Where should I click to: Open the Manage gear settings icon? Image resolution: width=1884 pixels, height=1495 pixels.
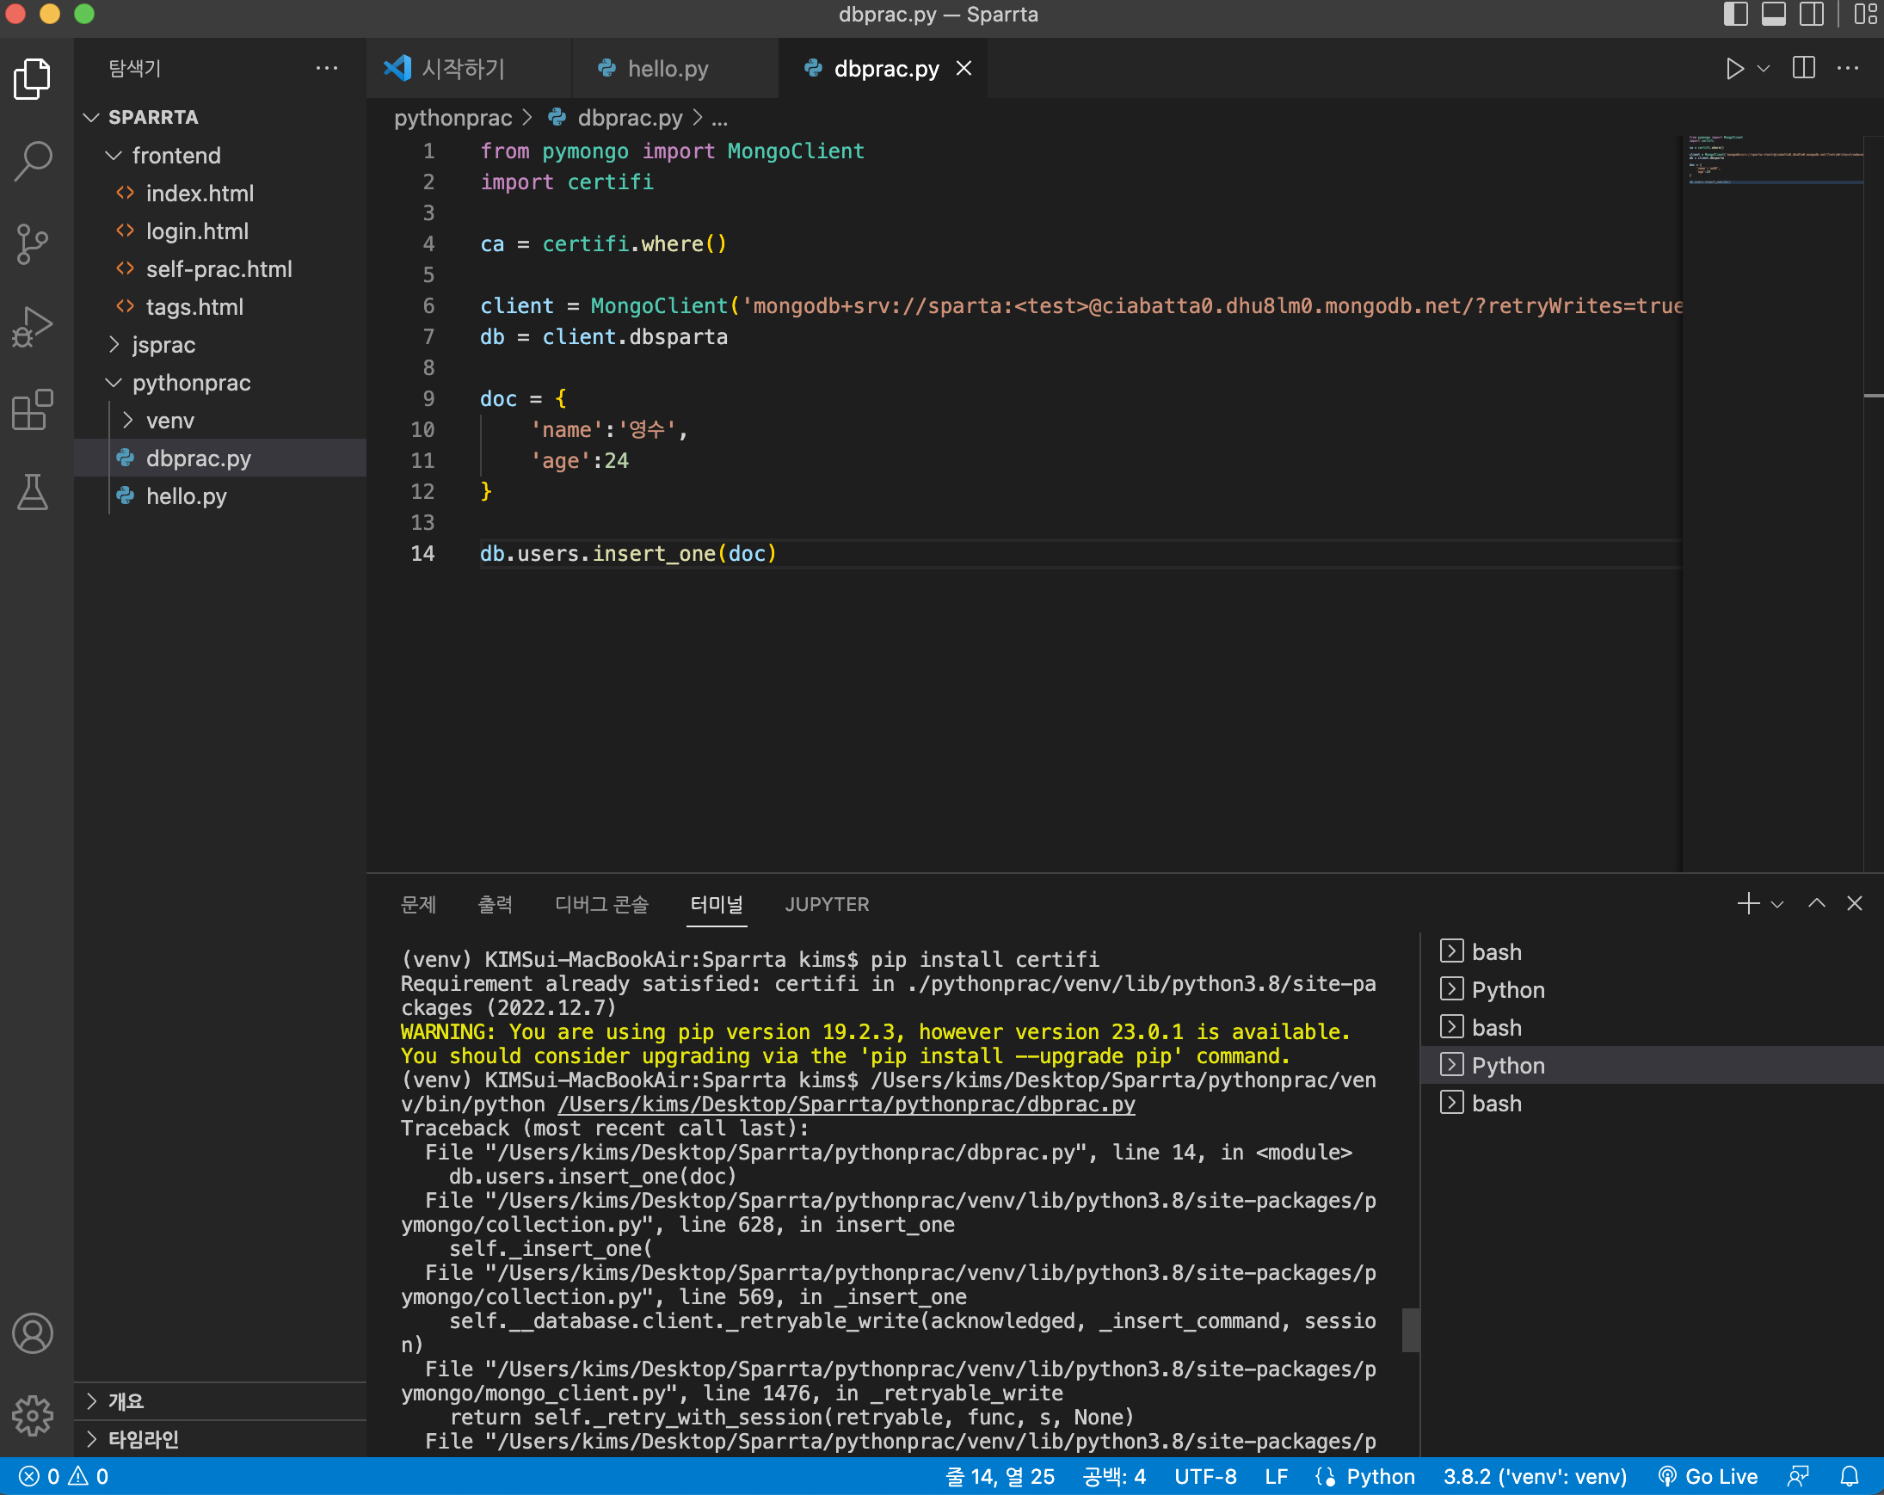point(34,1416)
